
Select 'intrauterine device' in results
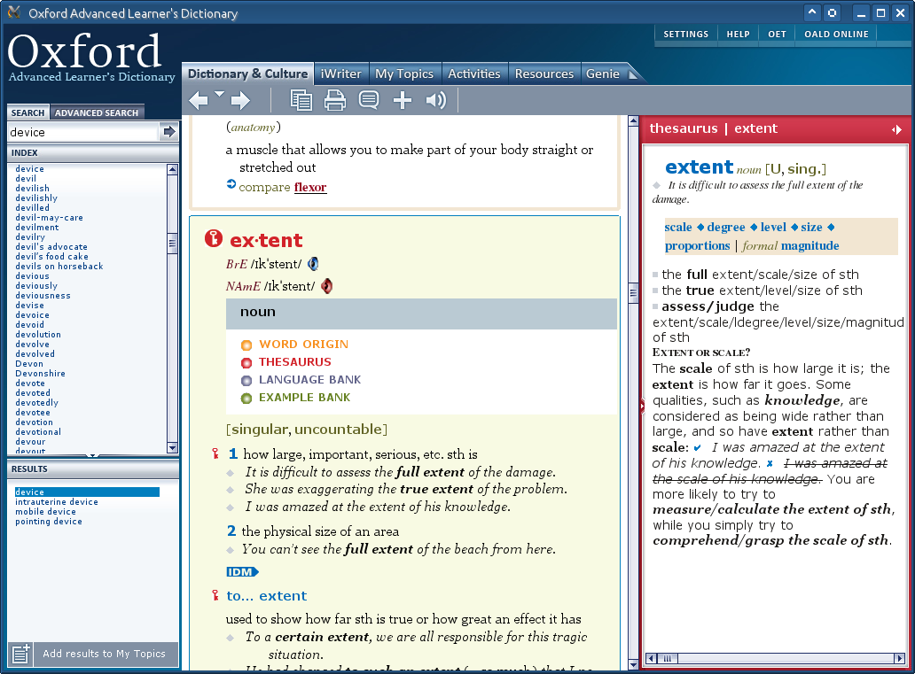(57, 501)
